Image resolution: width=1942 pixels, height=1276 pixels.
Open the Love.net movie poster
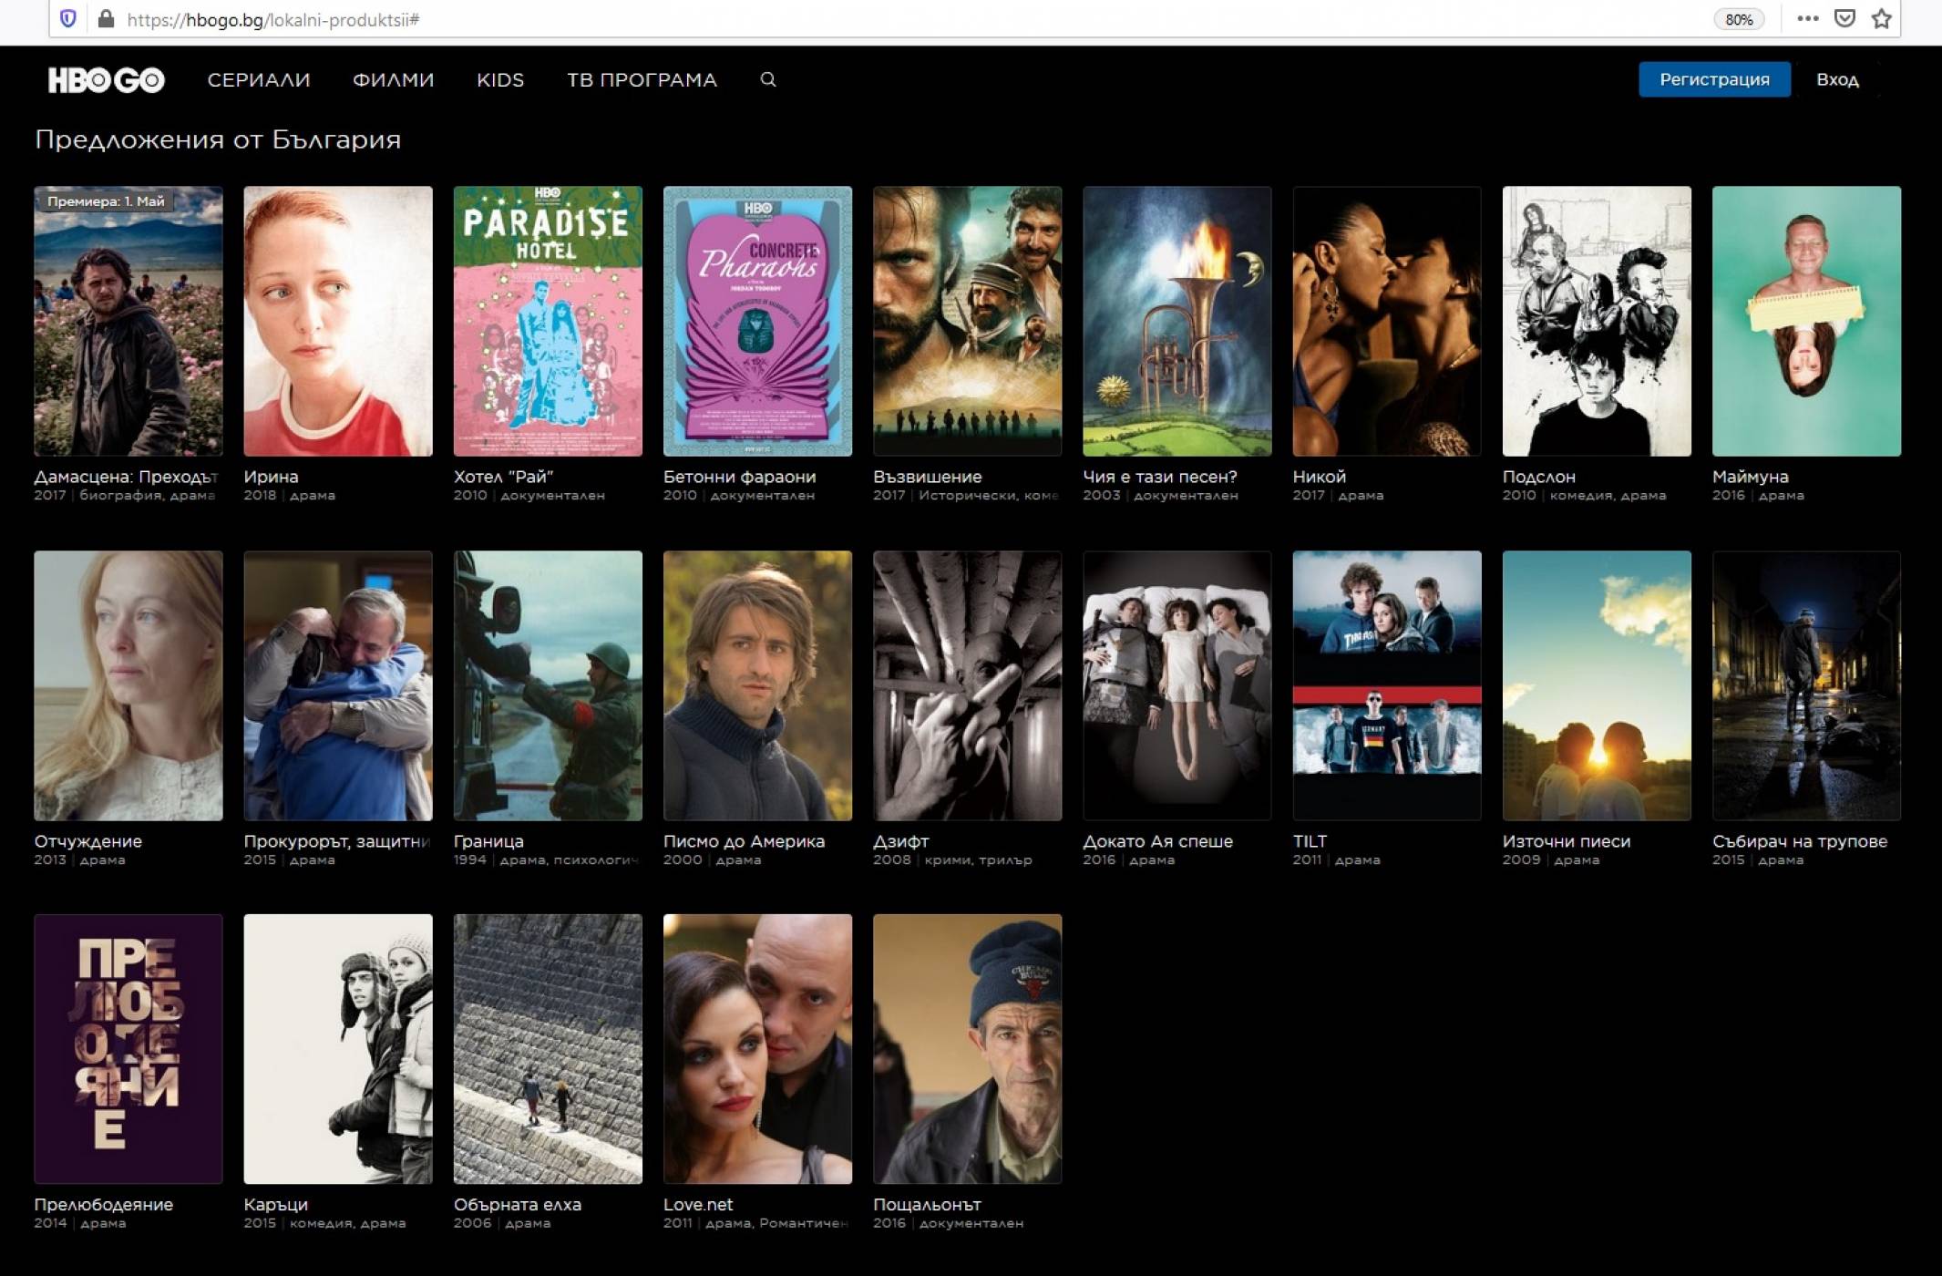click(x=757, y=1049)
